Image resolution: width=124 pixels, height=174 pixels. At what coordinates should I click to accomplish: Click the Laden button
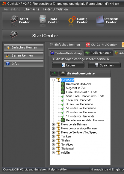click(68, 65)
